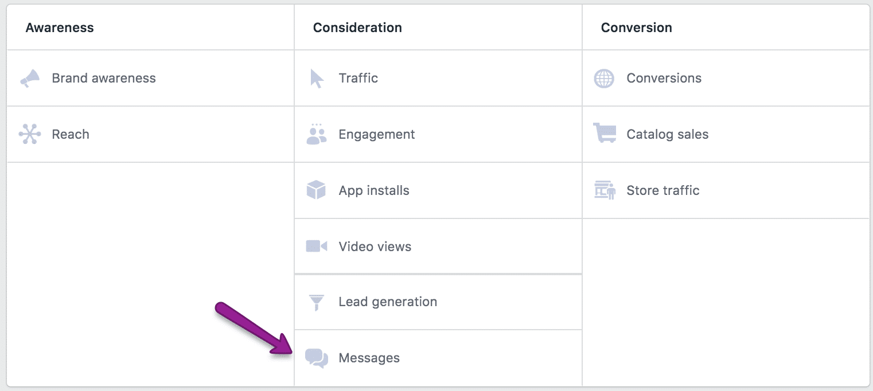Pick the Traffic objective label
873x391 pixels.
(358, 78)
